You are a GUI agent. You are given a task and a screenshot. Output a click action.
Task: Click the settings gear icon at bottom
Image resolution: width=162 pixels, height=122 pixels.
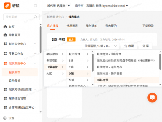[x=5, y=118]
